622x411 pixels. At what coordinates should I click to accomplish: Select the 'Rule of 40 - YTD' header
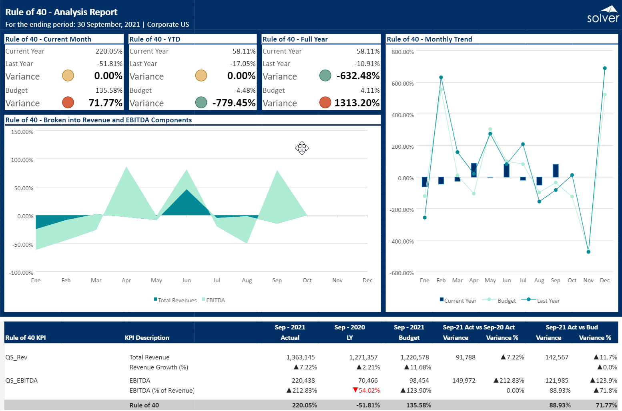[x=155, y=39]
